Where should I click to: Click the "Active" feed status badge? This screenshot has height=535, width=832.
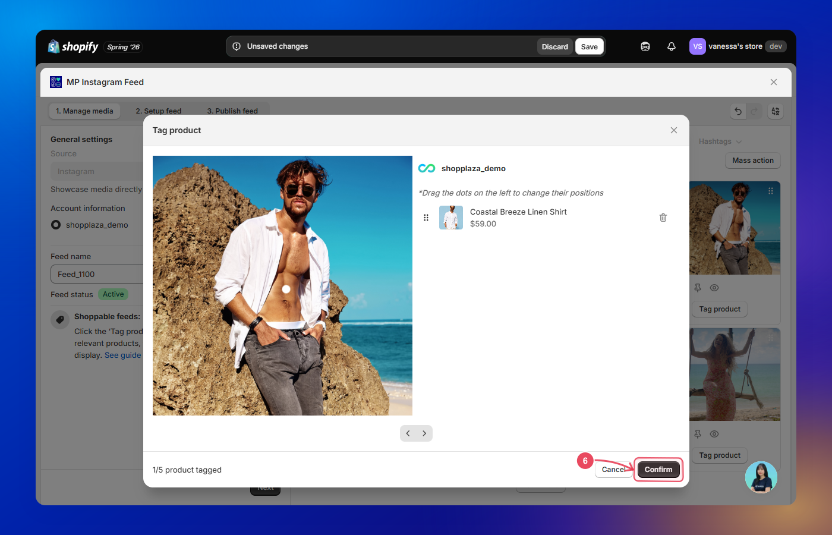click(x=113, y=294)
